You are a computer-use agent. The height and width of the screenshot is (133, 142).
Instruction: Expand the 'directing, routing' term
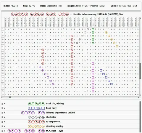tap(5, 126)
